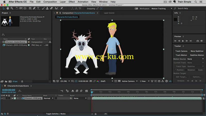The image size is (206, 116).
Task: Click the project flowchart icon beside Composition row
Action: (x=50, y=42)
